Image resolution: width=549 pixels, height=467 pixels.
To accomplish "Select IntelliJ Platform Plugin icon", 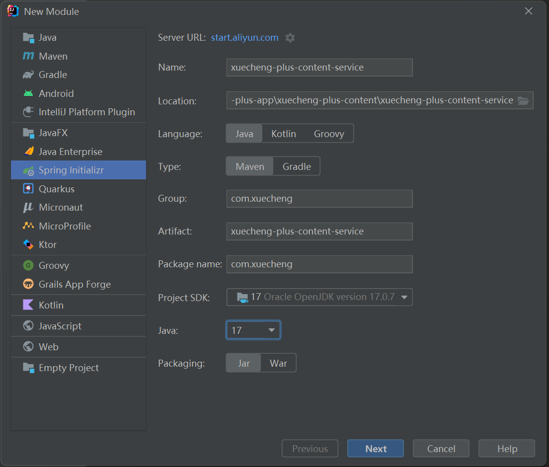I will pos(28,112).
